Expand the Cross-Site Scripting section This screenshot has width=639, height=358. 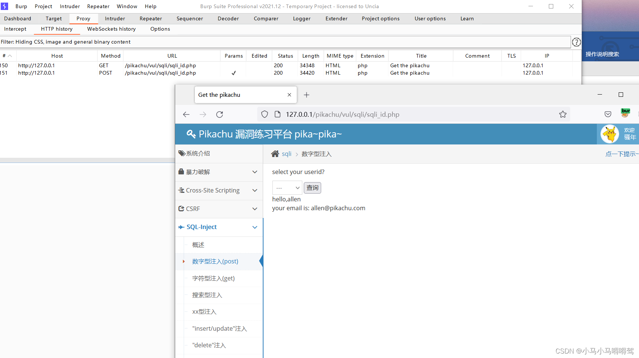219,191
